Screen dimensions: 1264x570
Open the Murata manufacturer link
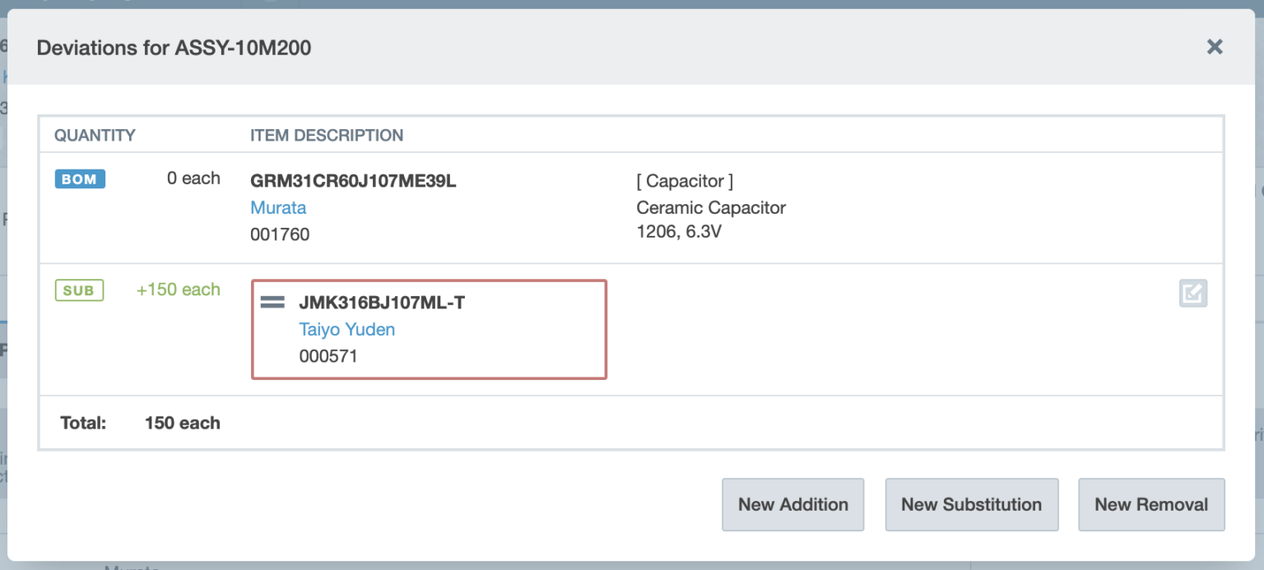click(278, 207)
